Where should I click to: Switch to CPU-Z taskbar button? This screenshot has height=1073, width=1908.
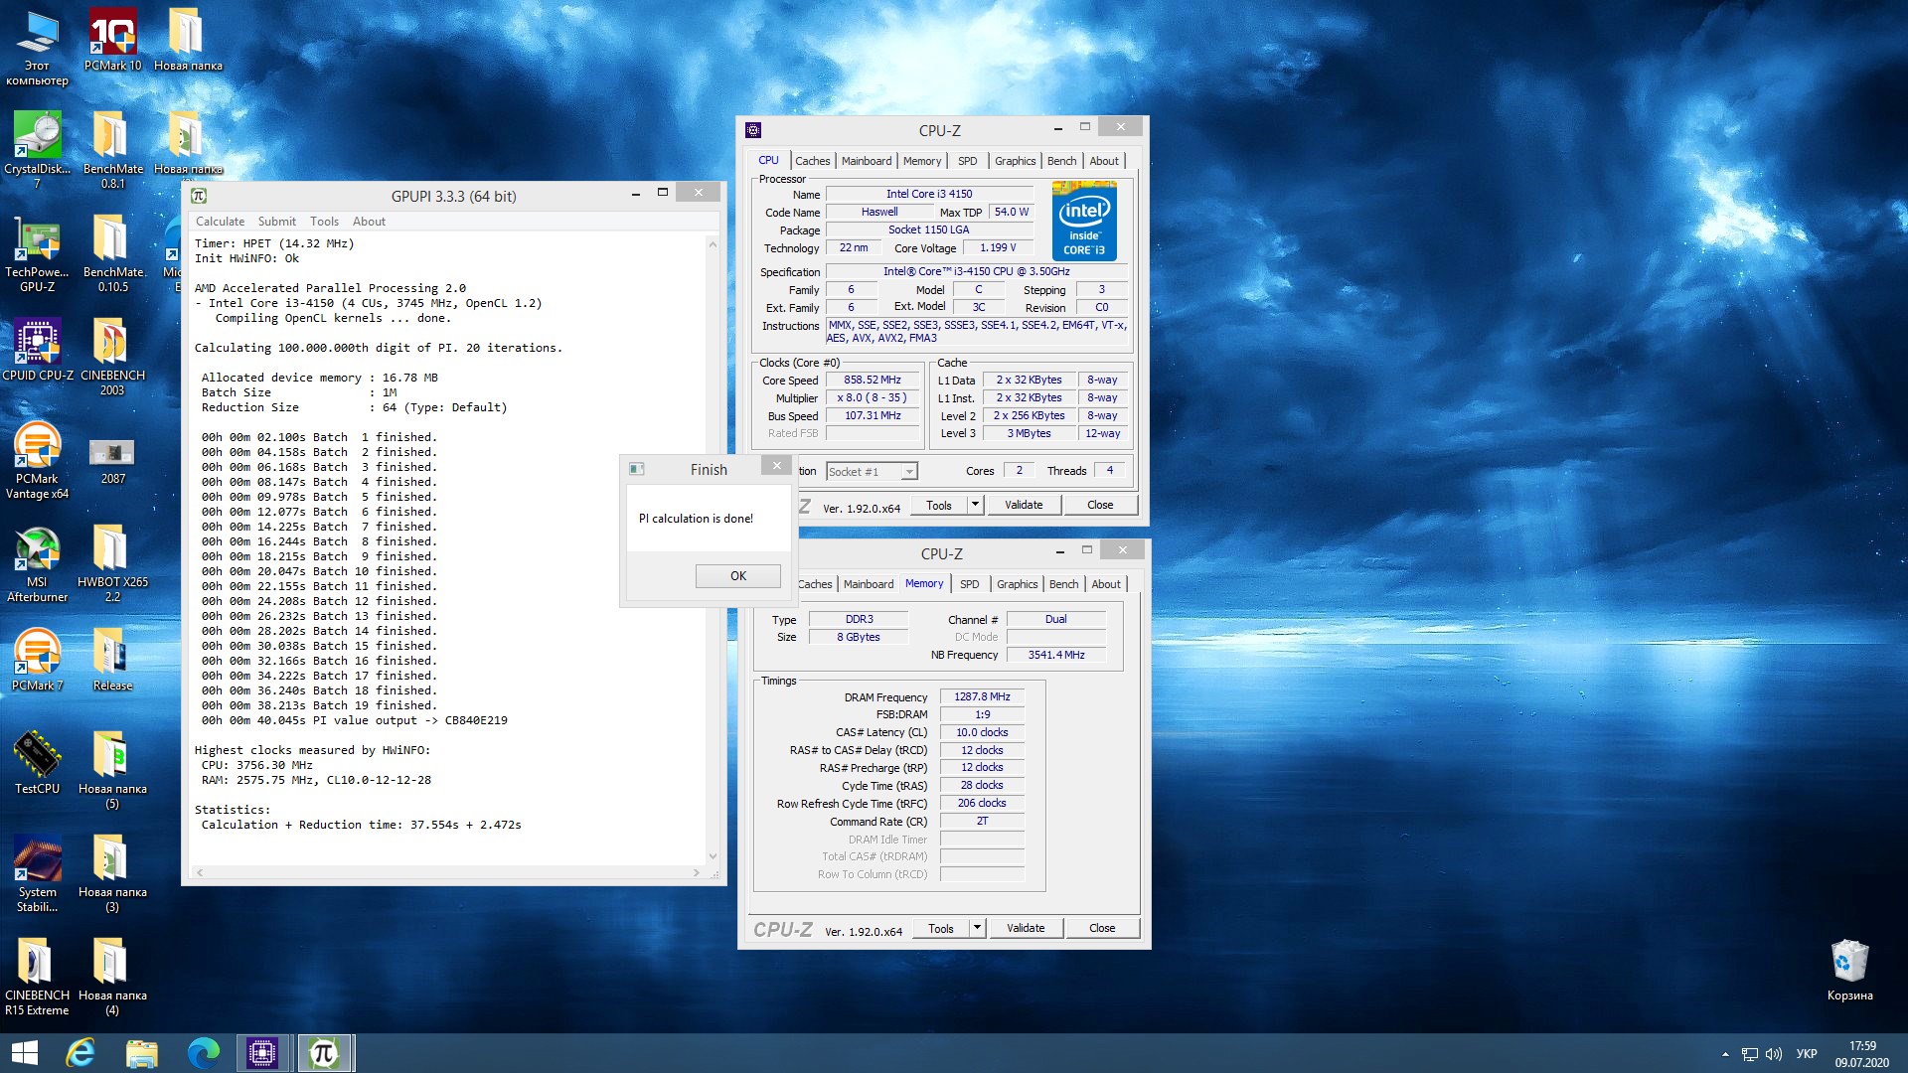262,1053
